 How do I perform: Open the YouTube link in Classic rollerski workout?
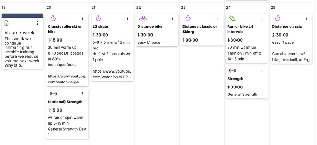(67, 79)
